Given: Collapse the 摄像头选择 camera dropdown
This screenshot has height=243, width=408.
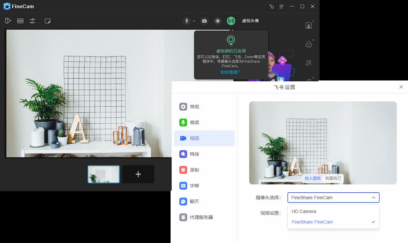Looking at the screenshot, I should pyautogui.click(x=373, y=197).
